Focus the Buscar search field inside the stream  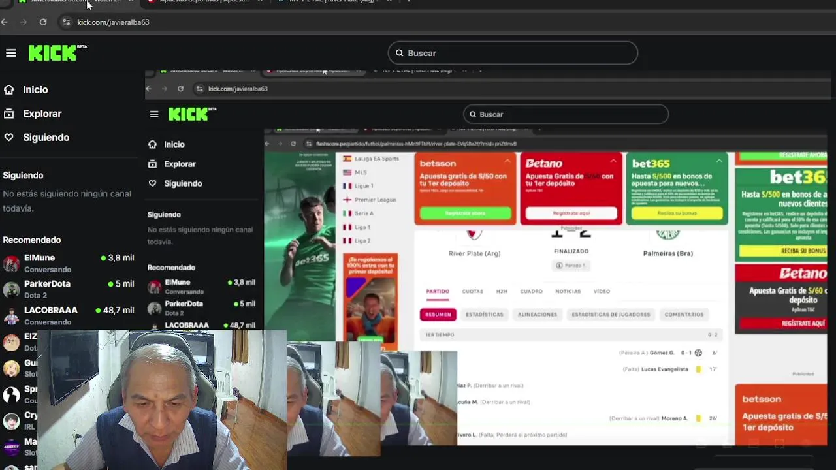566,114
